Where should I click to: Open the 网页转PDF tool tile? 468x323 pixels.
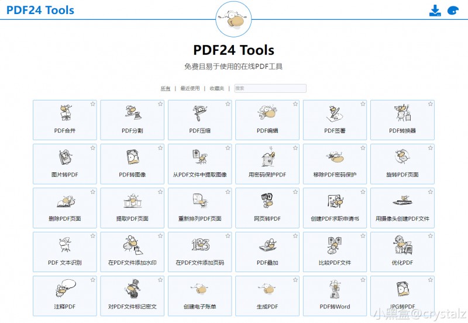point(267,208)
